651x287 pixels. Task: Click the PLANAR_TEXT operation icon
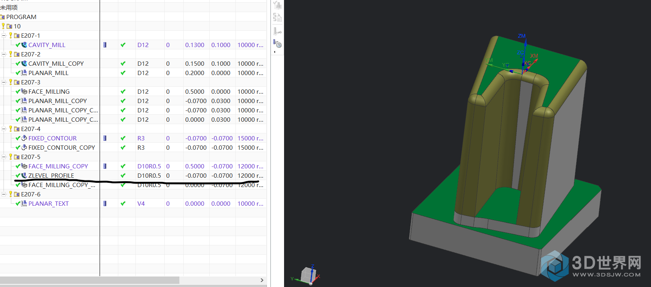[x=24, y=203]
